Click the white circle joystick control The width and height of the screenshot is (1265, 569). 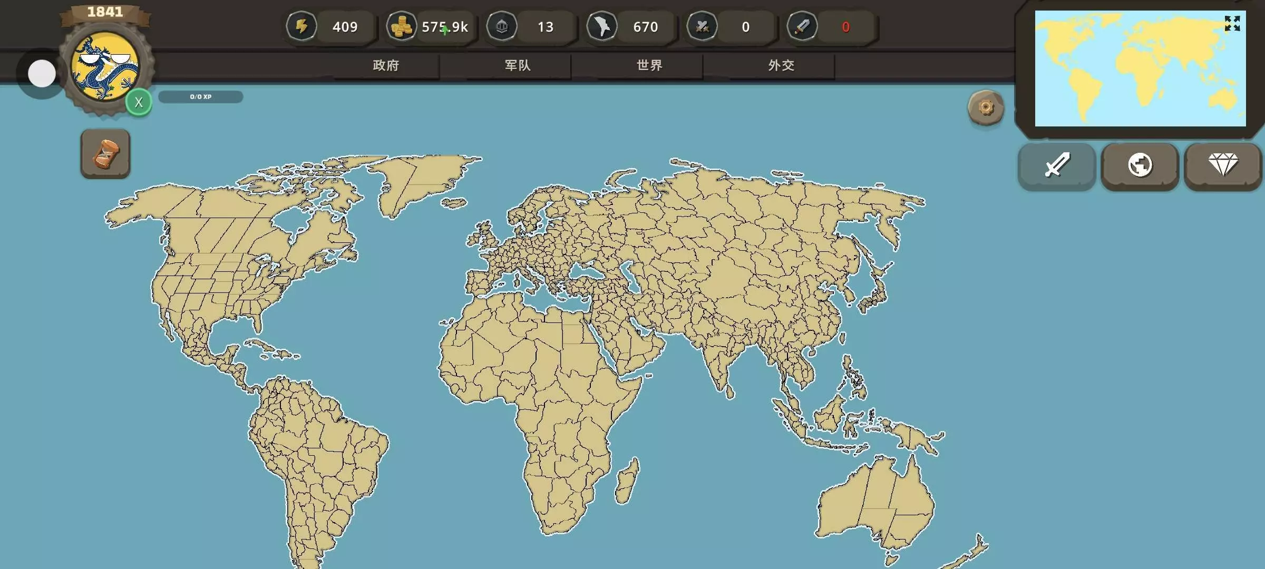pos(42,74)
